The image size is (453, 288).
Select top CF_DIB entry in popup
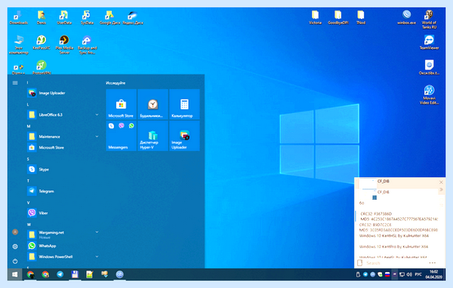397,182
